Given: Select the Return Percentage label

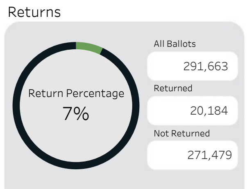Looking at the screenshot, I should tap(76, 94).
